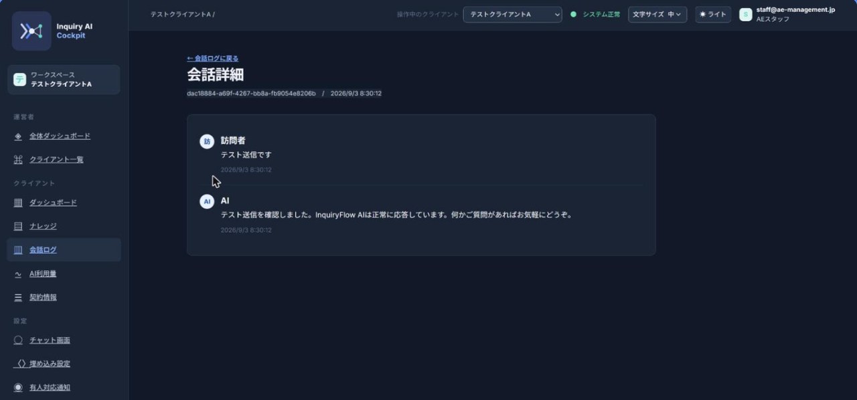Click the 訪問者 avatar badge
Viewport: 857px width, 400px height.
207,141
